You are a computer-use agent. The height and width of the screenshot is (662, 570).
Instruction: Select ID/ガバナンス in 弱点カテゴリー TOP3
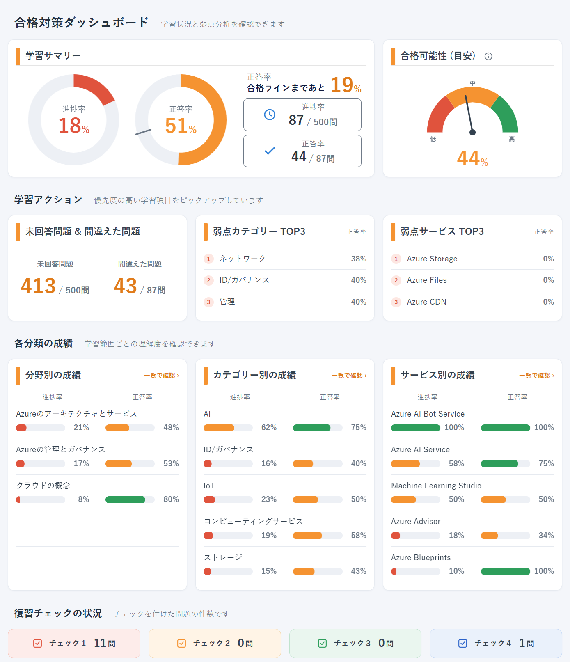pyautogui.click(x=285, y=280)
